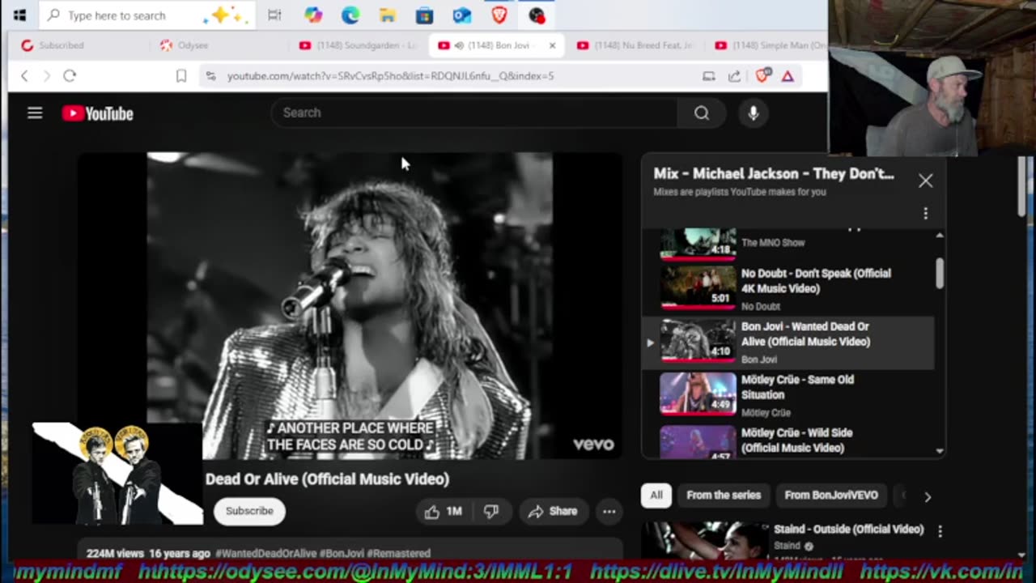Screen dimensions: 1036x583
Task: Open the Brave Rewards triangle icon
Action: [788, 76]
